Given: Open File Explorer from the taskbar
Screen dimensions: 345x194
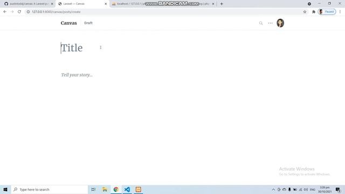Looking at the screenshot, I should click(x=105, y=189).
